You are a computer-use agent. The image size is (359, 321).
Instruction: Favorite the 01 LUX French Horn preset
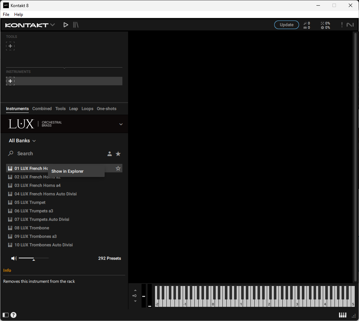(x=118, y=168)
